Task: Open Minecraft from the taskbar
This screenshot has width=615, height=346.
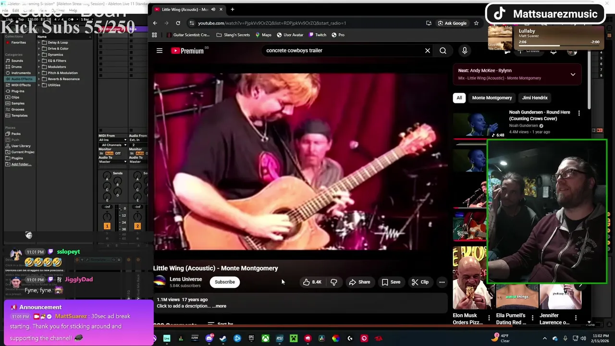Action: tap(294, 338)
